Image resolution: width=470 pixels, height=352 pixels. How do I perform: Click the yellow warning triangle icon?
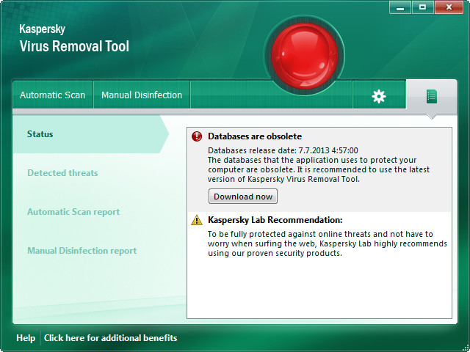click(197, 220)
